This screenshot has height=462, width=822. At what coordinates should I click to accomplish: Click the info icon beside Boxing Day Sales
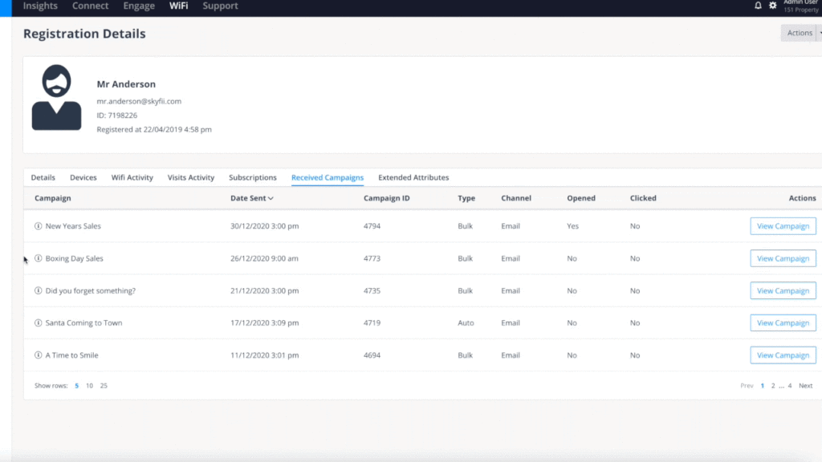pyautogui.click(x=38, y=258)
